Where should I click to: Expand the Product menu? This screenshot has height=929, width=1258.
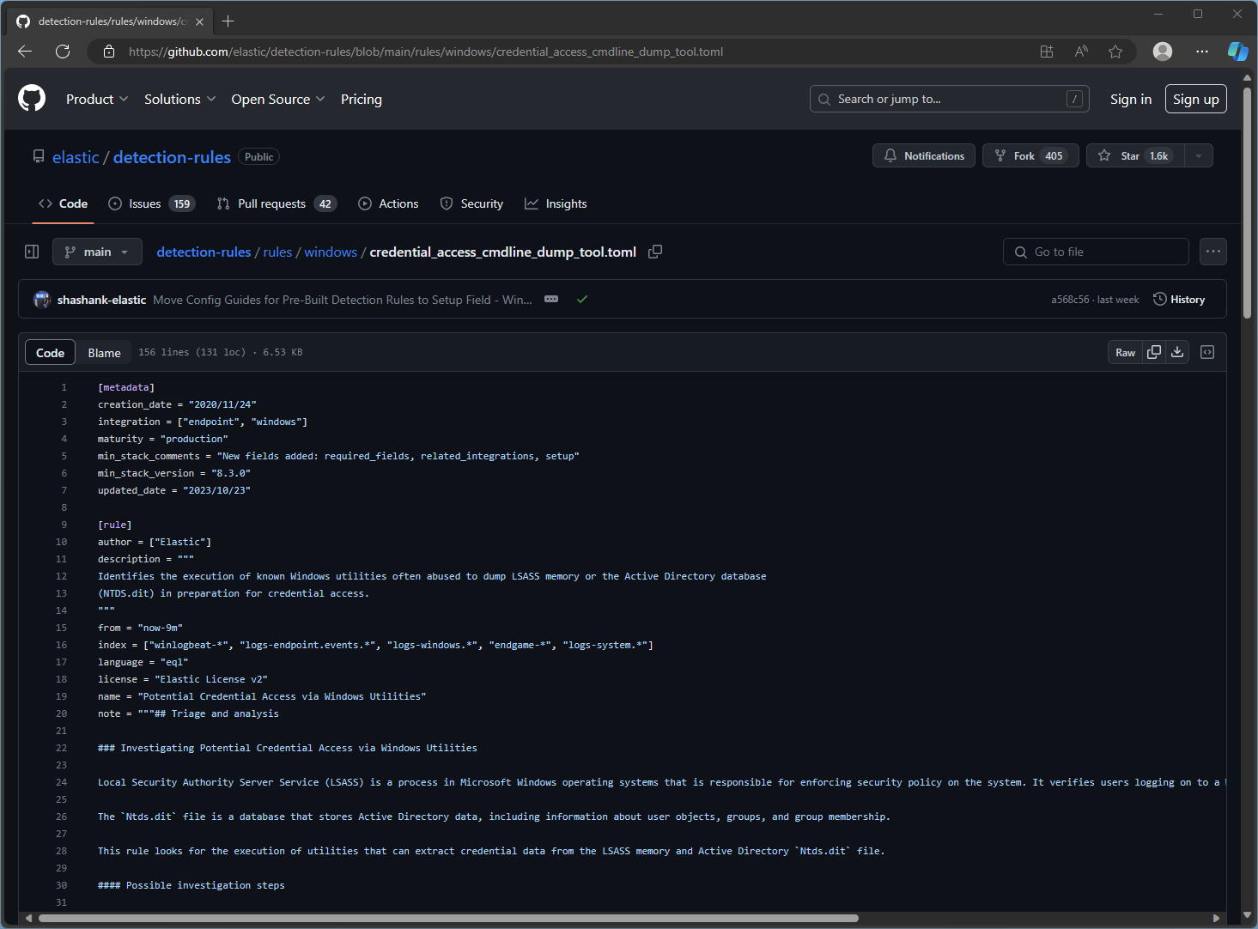(97, 100)
